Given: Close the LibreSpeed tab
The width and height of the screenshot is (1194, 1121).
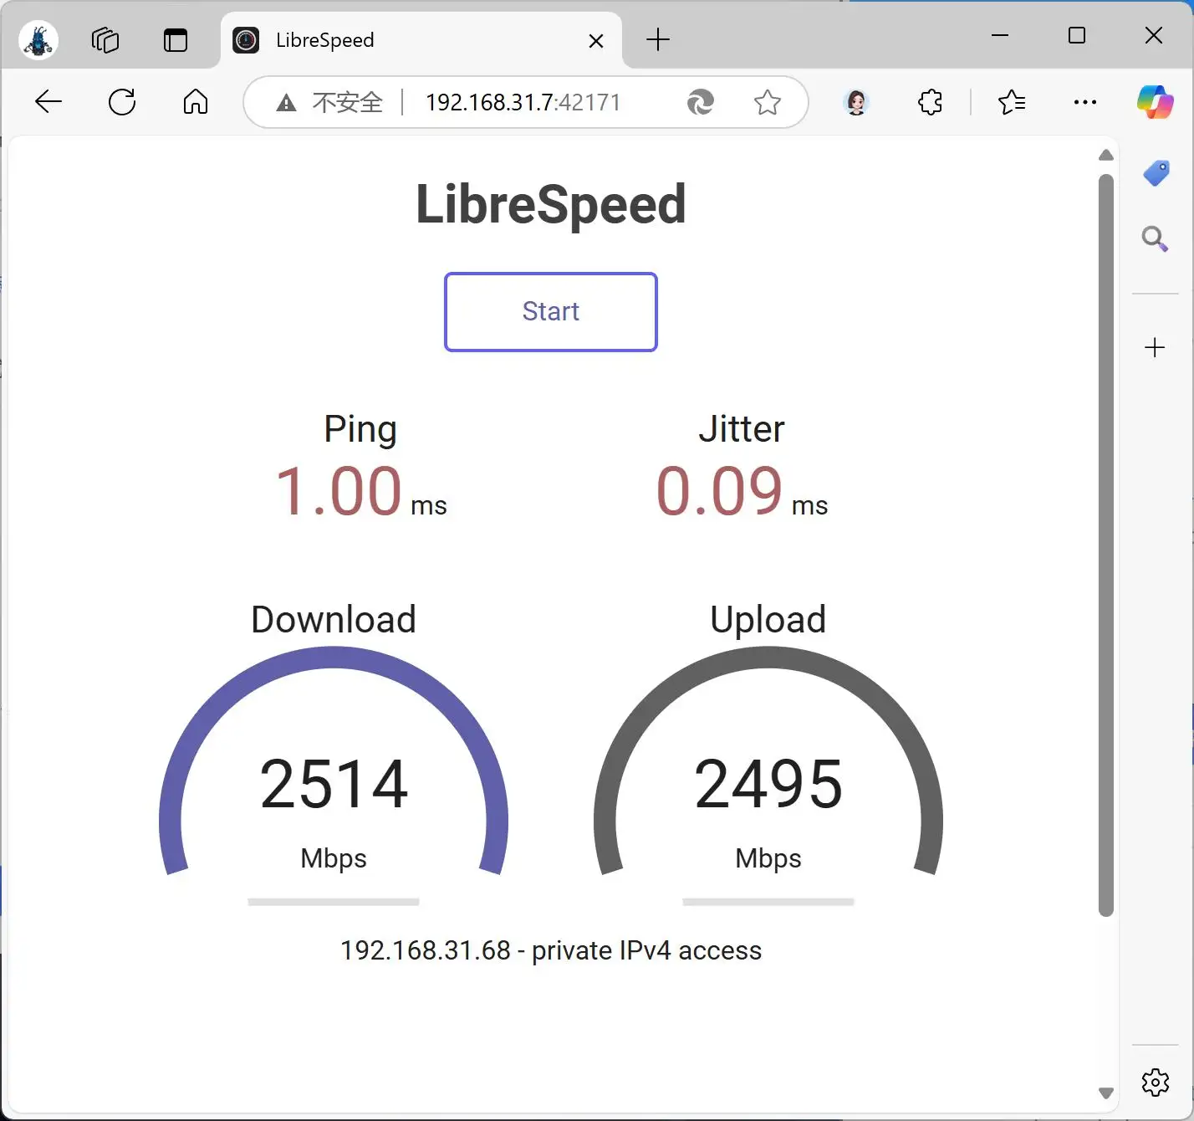Looking at the screenshot, I should (596, 41).
